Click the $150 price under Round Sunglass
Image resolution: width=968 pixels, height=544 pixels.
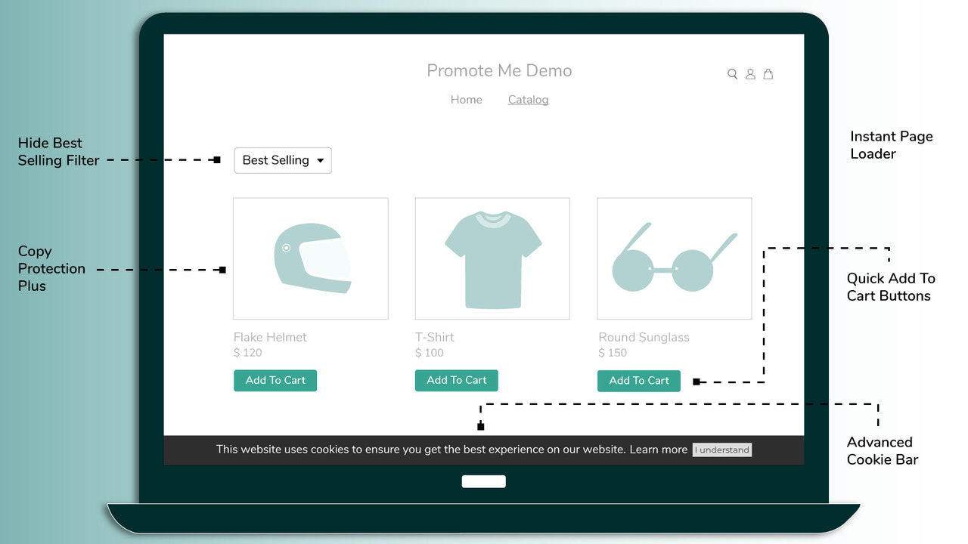coord(613,353)
